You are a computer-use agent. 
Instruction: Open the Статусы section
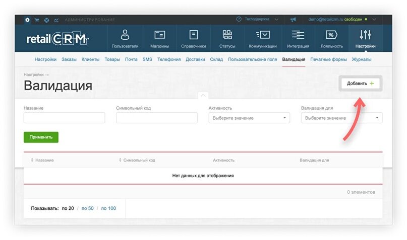[227, 39]
